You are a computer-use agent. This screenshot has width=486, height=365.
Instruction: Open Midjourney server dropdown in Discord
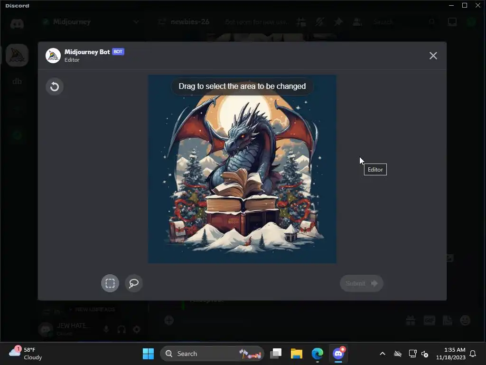136,22
